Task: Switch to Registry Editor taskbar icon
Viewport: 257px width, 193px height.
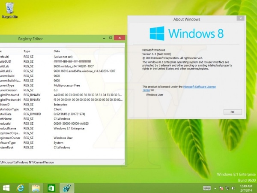Action: pyautogui.click(x=66, y=188)
